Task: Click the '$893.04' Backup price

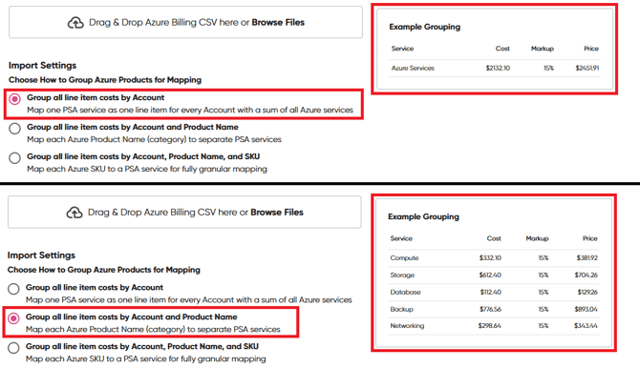Action: [x=587, y=309]
